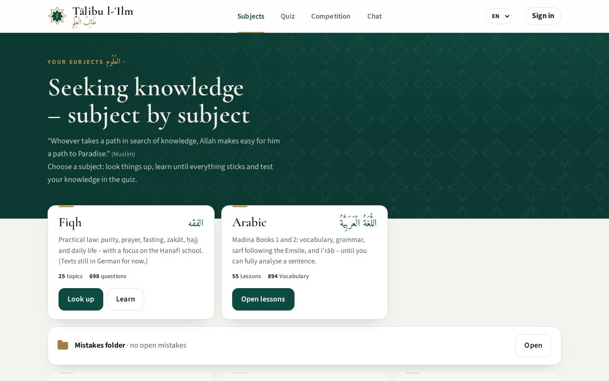Viewport: 609px width, 381px height.
Task: Open the Mistakes folder
Action: tap(533, 346)
